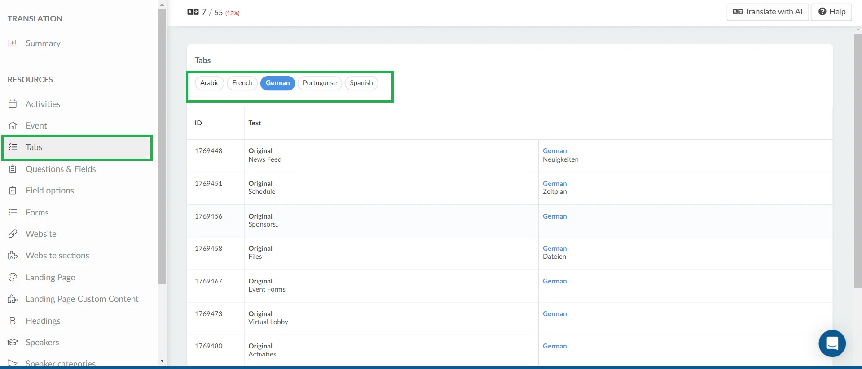Click the Tabs list icon
862x369 pixels.
(x=13, y=147)
